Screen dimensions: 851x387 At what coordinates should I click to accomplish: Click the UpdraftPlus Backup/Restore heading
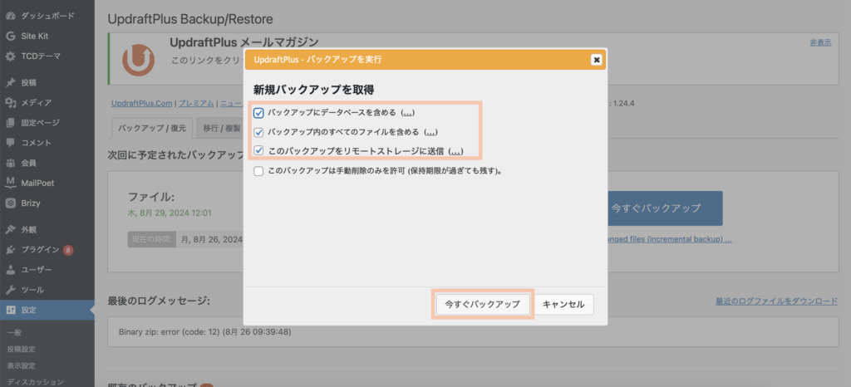coord(190,19)
